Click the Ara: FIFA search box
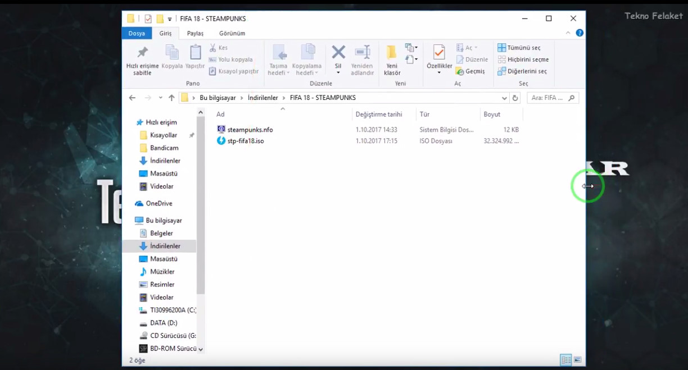Screen dimensions: 688x370 click(x=553, y=98)
